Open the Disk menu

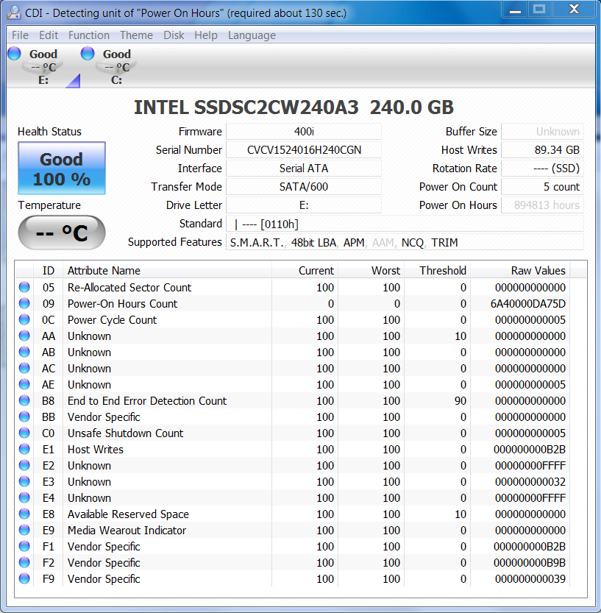pyautogui.click(x=174, y=35)
